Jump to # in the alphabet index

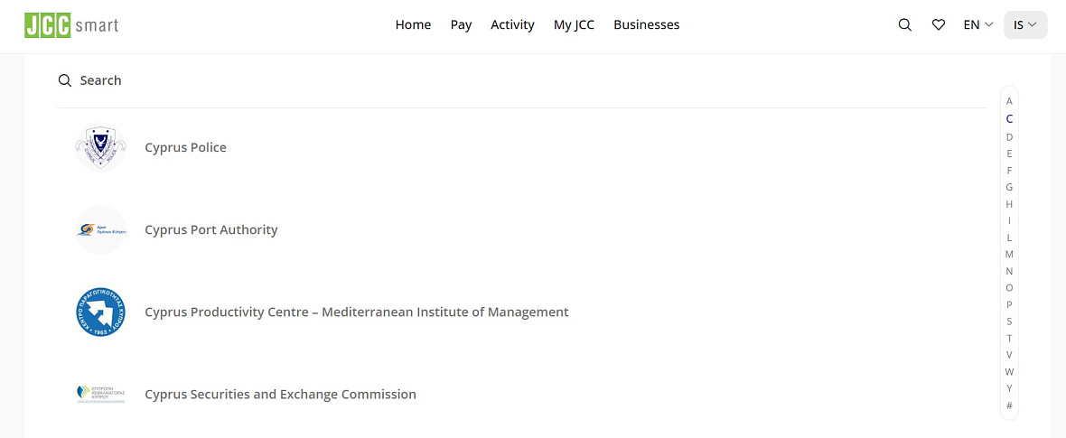1009,405
